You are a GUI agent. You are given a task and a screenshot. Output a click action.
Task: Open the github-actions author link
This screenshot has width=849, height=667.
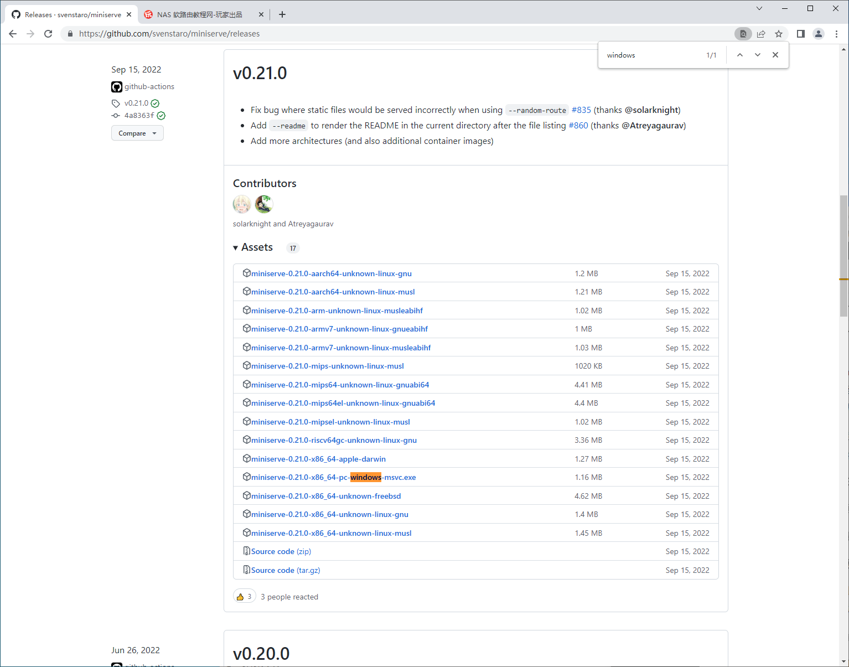click(x=149, y=87)
